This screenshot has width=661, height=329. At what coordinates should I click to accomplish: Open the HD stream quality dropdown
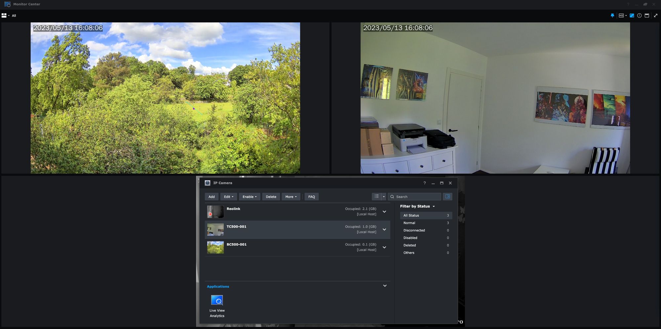click(x=622, y=16)
